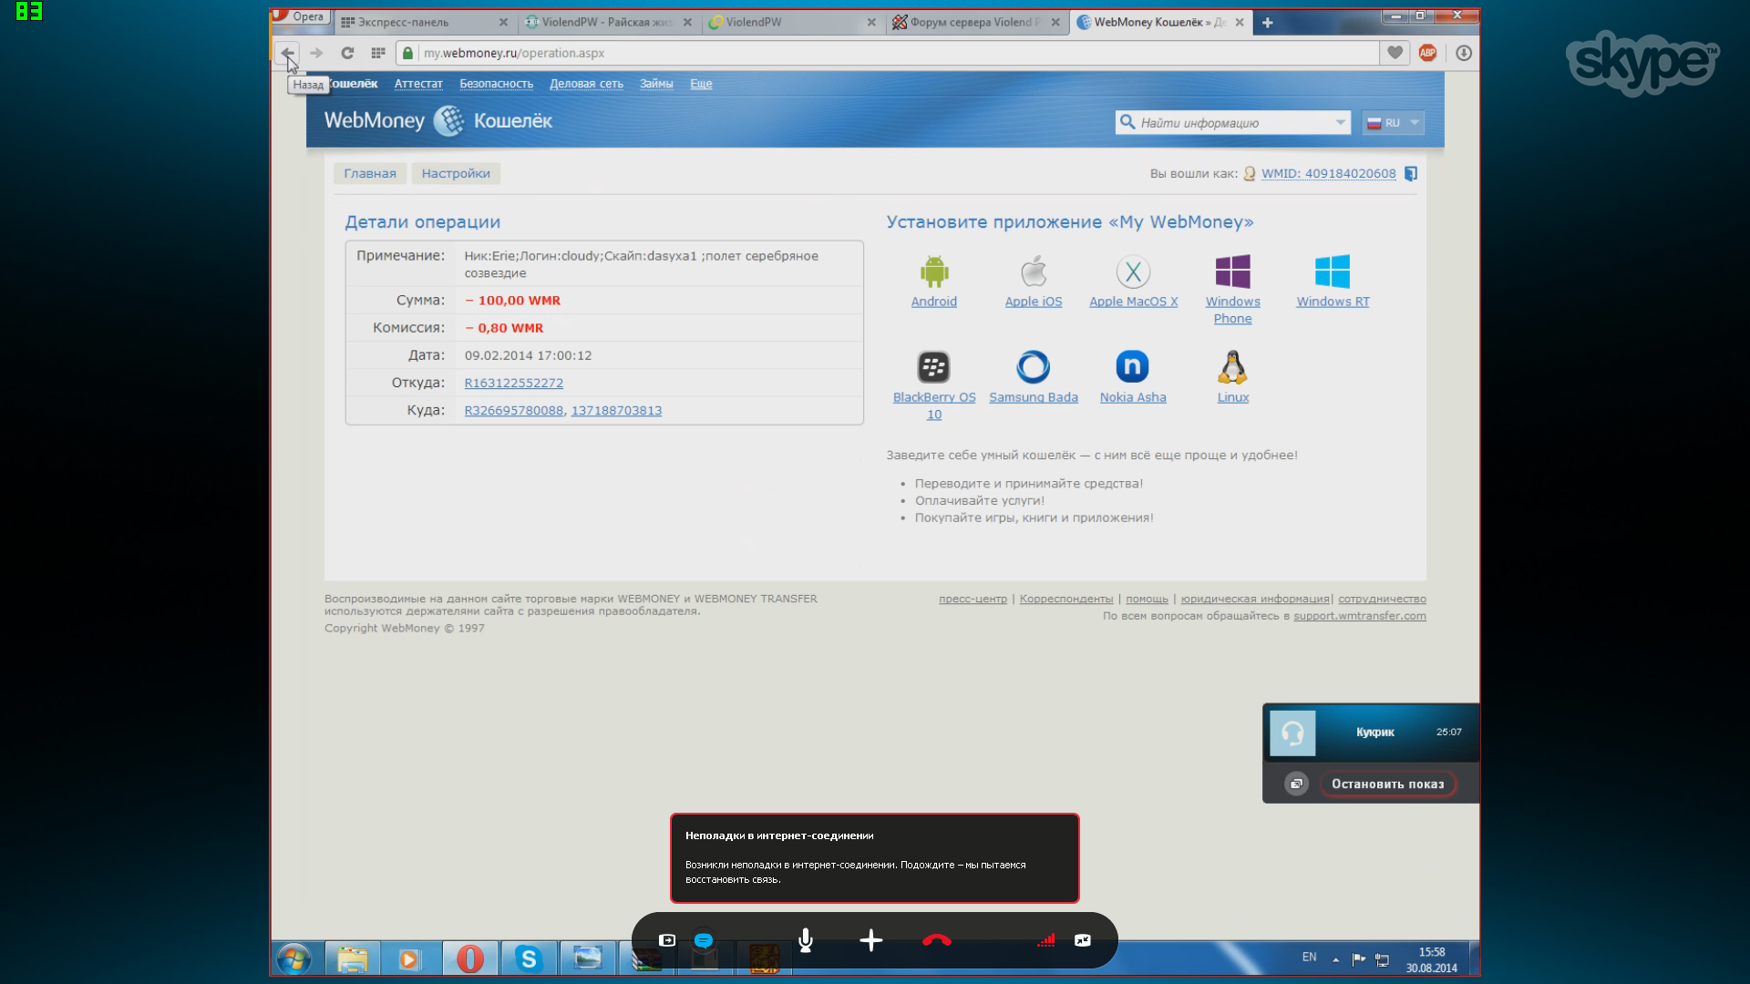Click the WMID: 409184020608 link
1750x984 pixels.
point(1329,173)
